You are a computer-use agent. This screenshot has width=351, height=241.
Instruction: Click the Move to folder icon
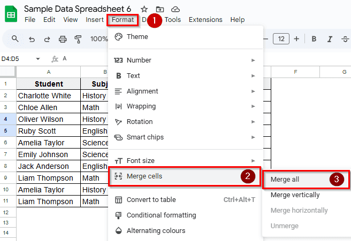coord(160,9)
